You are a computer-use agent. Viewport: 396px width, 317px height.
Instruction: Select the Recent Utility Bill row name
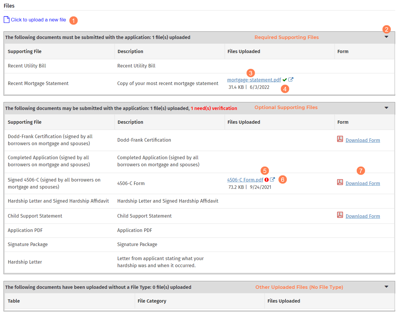pos(27,66)
